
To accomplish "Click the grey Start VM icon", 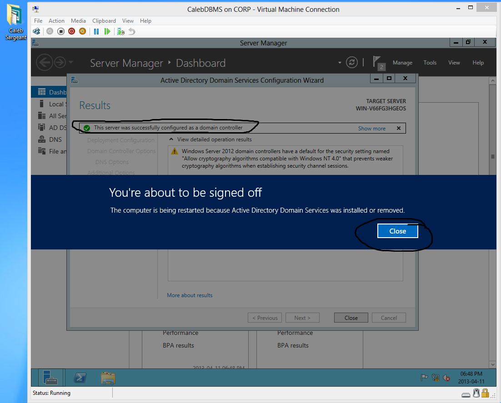I will coord(50,31).
